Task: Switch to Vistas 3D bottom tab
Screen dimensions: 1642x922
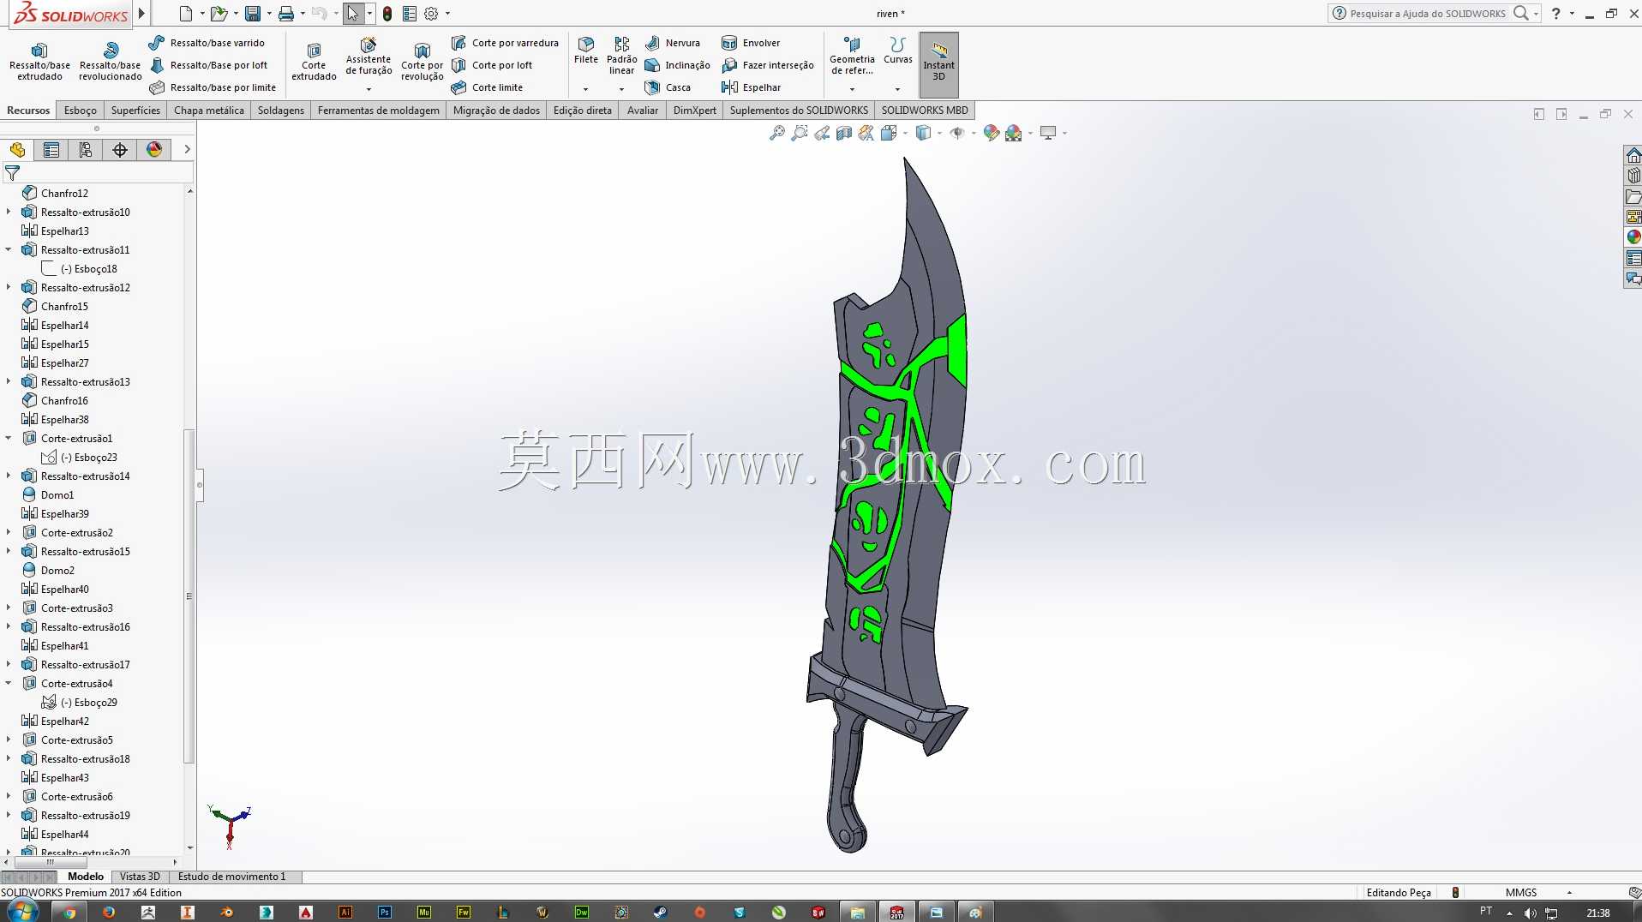Action: coord(140,877)
